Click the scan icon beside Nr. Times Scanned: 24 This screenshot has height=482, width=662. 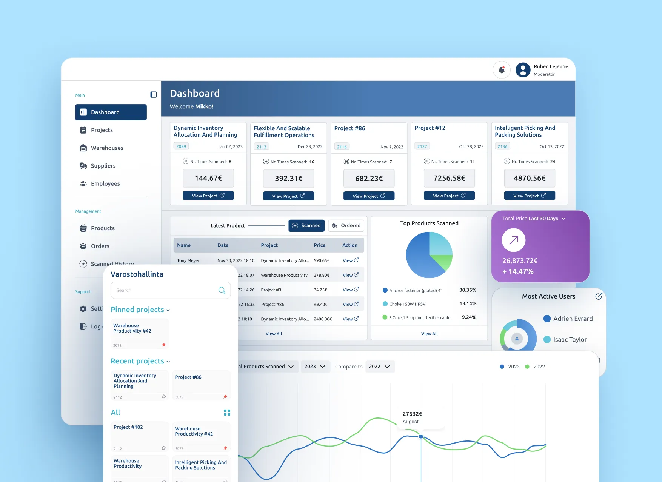click(507, 161)
